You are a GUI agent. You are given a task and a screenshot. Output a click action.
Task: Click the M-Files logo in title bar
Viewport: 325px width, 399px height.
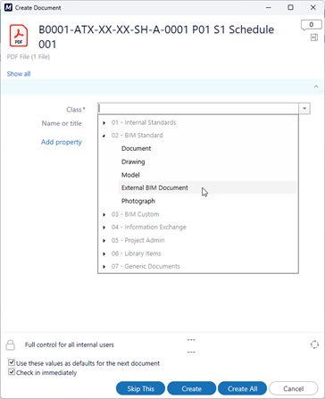point(8,7)
